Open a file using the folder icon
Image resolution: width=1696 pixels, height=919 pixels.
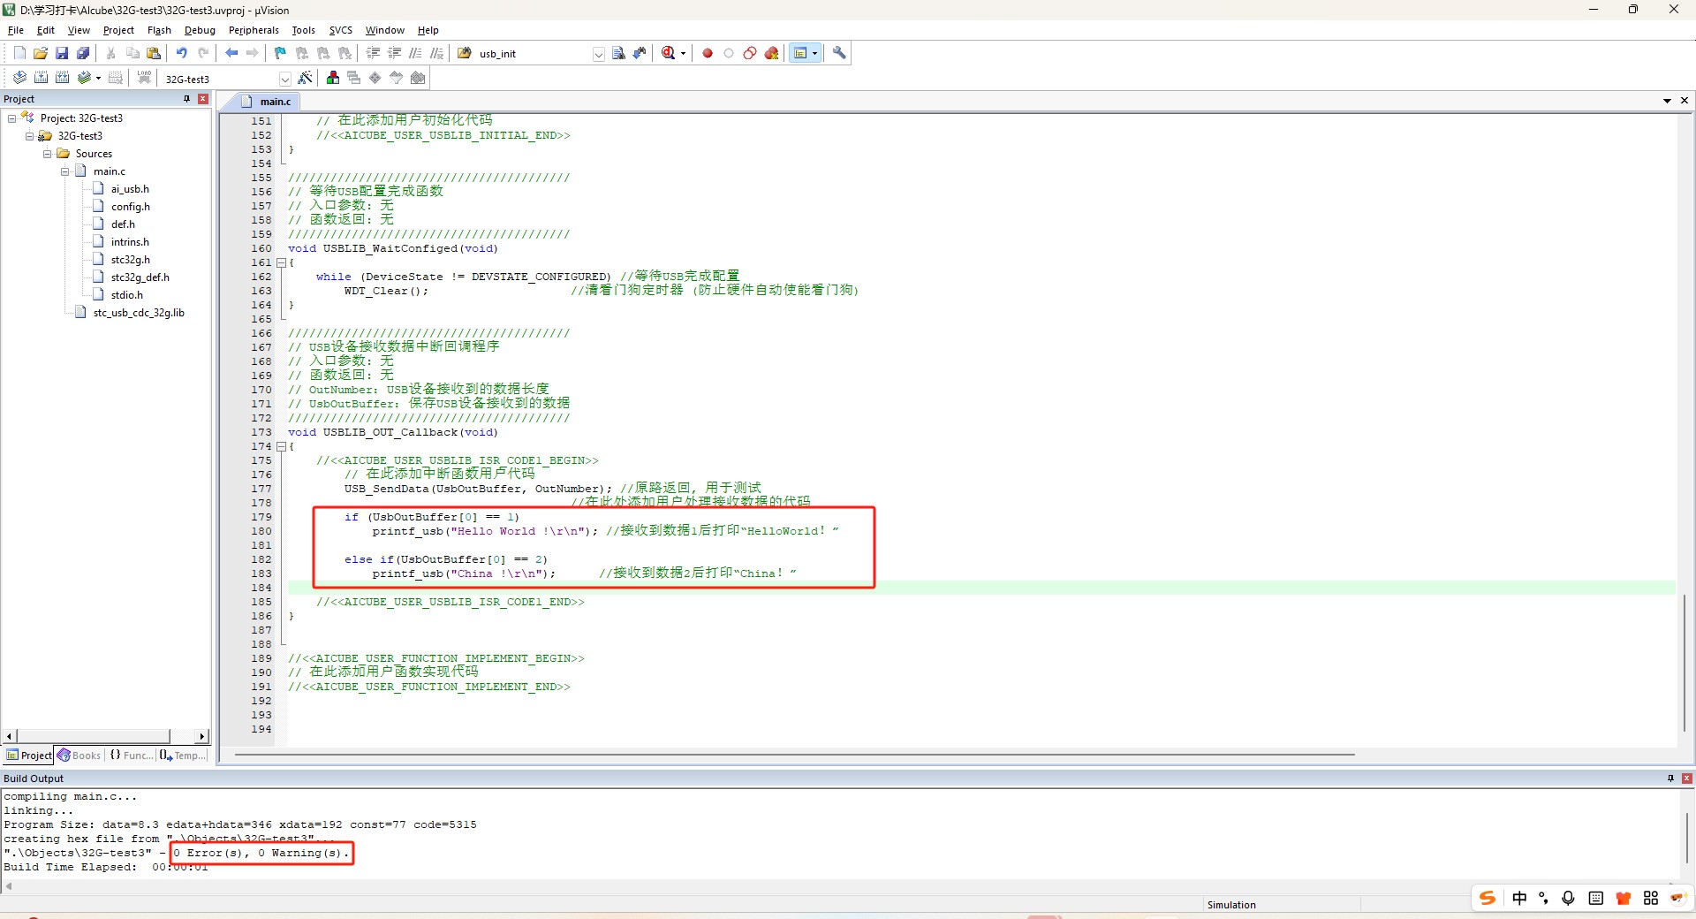(41, 53)
